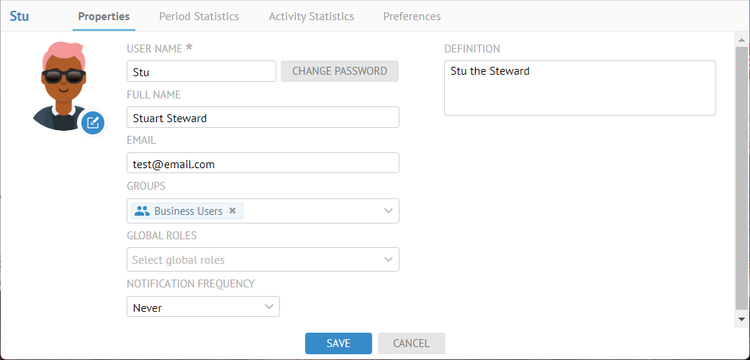Remove the Business Users group tag
The width and height of the screenshot is (750, 360).
point(232,211)
